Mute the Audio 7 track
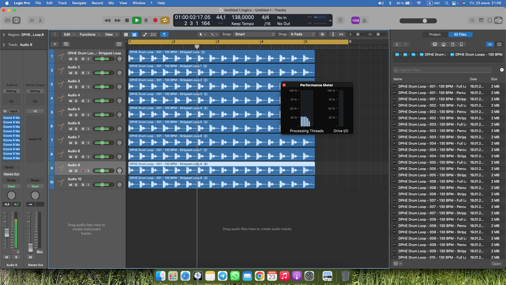Image resolution: width=506 pixels, height=285 pixels. [70, 143]
